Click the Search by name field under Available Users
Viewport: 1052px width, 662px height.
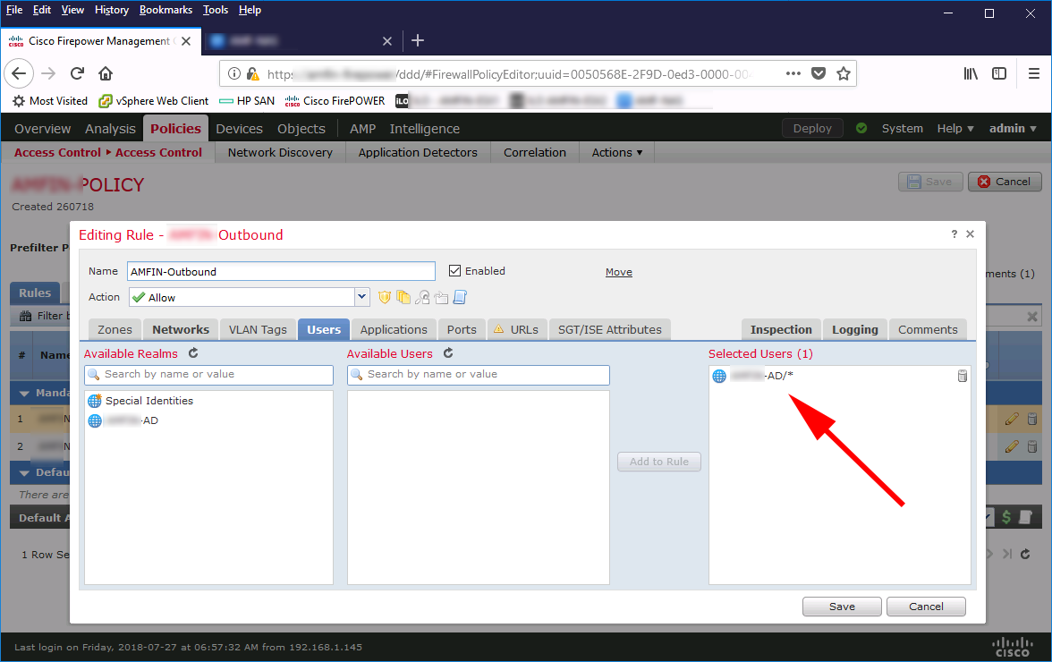(x=478, y=375)
